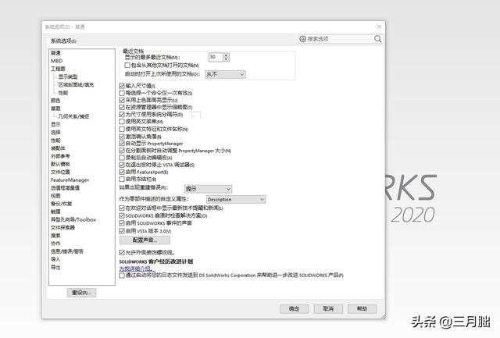Close the 系统选项 dialog with the X icon
The height and width of the screenshot is (338, 500).
[379, 27]
